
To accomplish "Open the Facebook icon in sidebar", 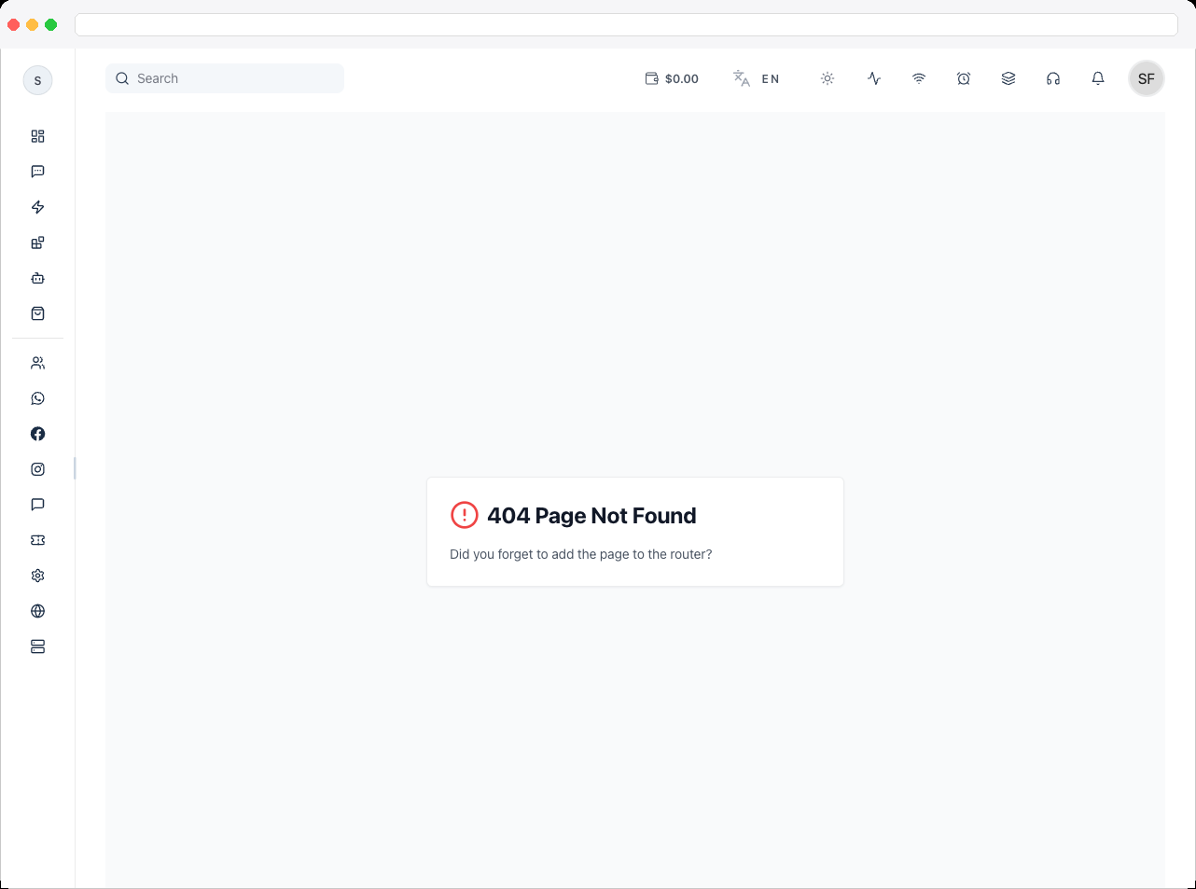I will click(37, 434).
